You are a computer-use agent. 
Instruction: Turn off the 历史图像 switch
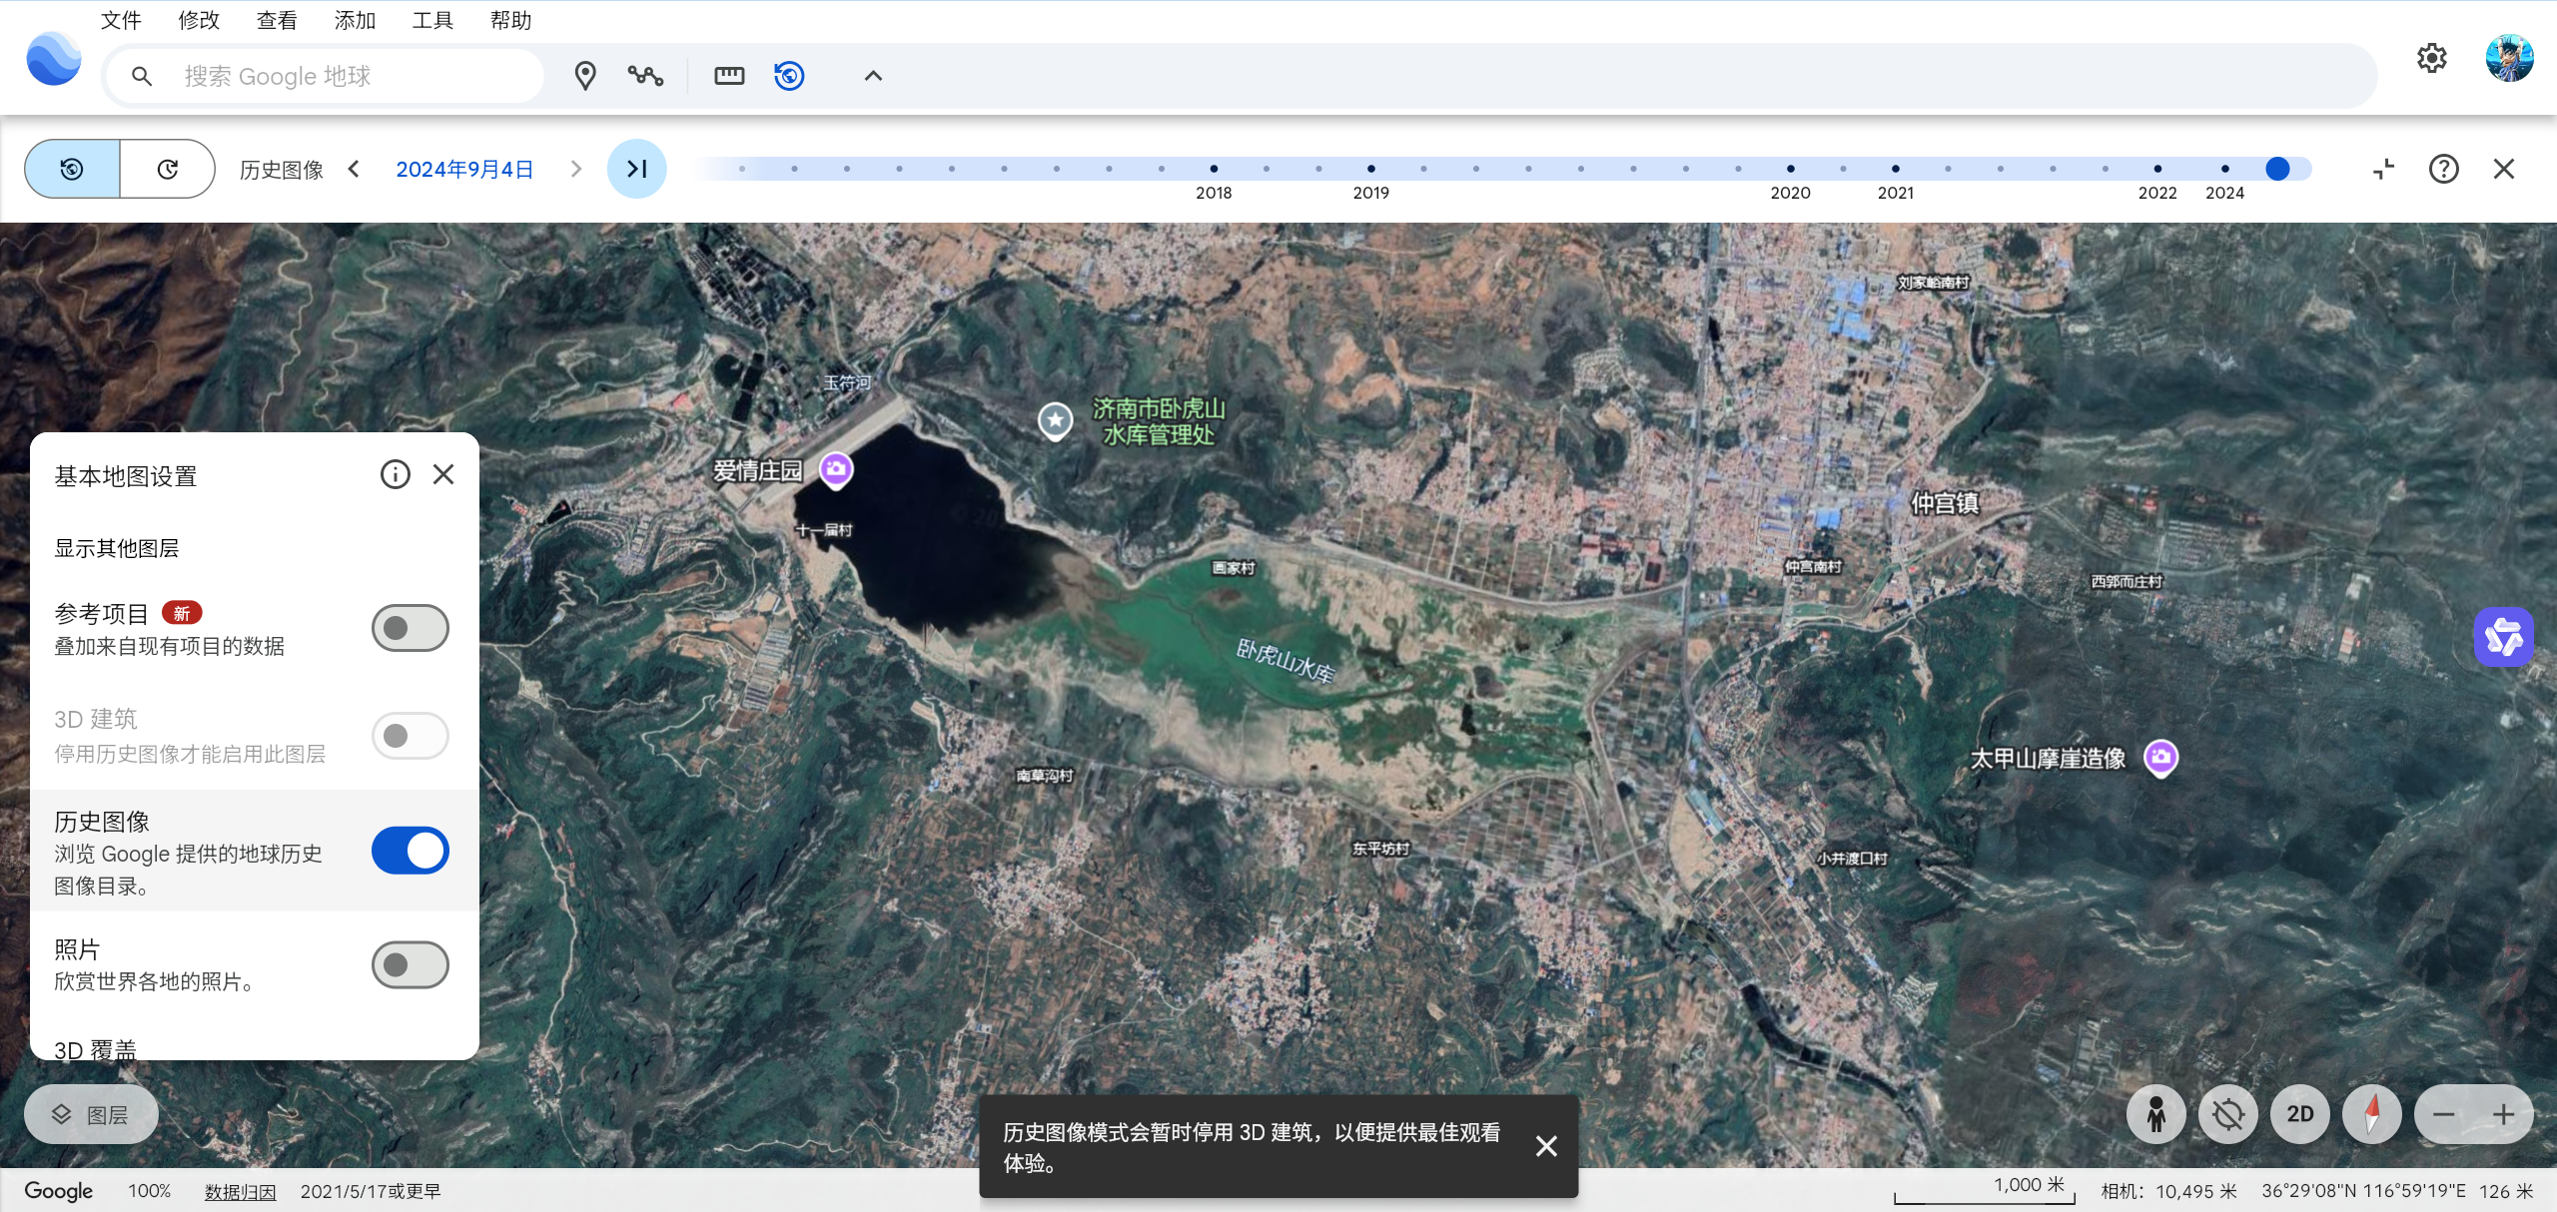click(x=411, y=851)
